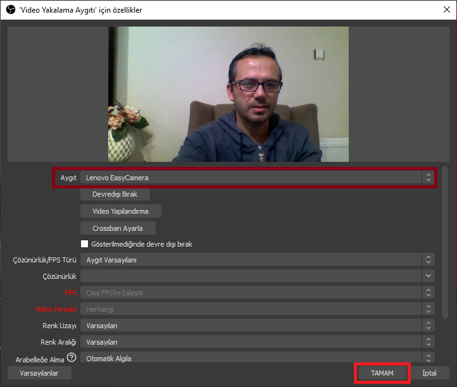The image size is (457, 387).
Task: Cancel with the İptal button
Action: click(x=430, y=373)
